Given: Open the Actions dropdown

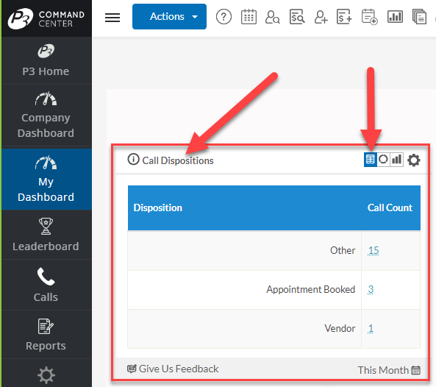Looking at the screenshot, I should [169, 16].
